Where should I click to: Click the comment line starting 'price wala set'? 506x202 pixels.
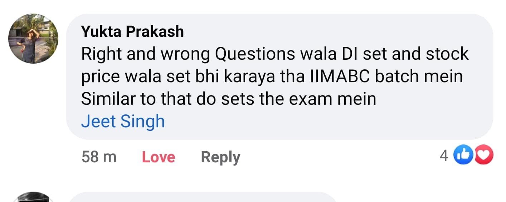click(272, 76)
